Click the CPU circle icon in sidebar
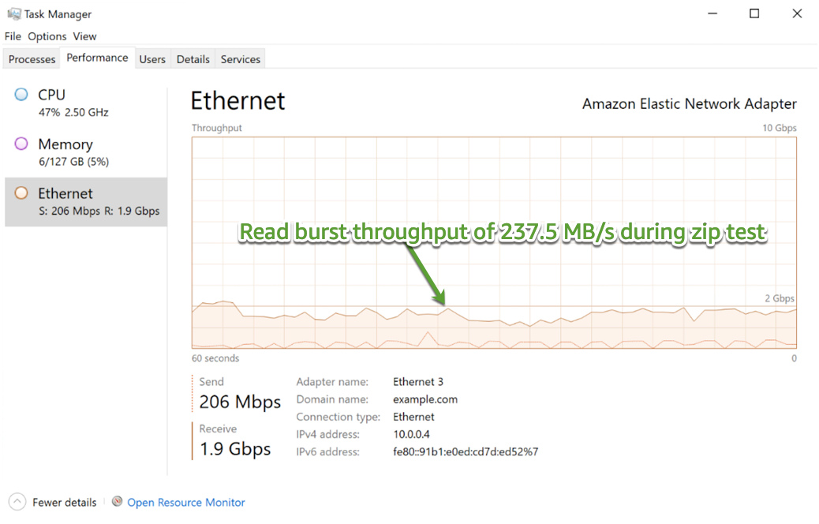 [22, 95]
